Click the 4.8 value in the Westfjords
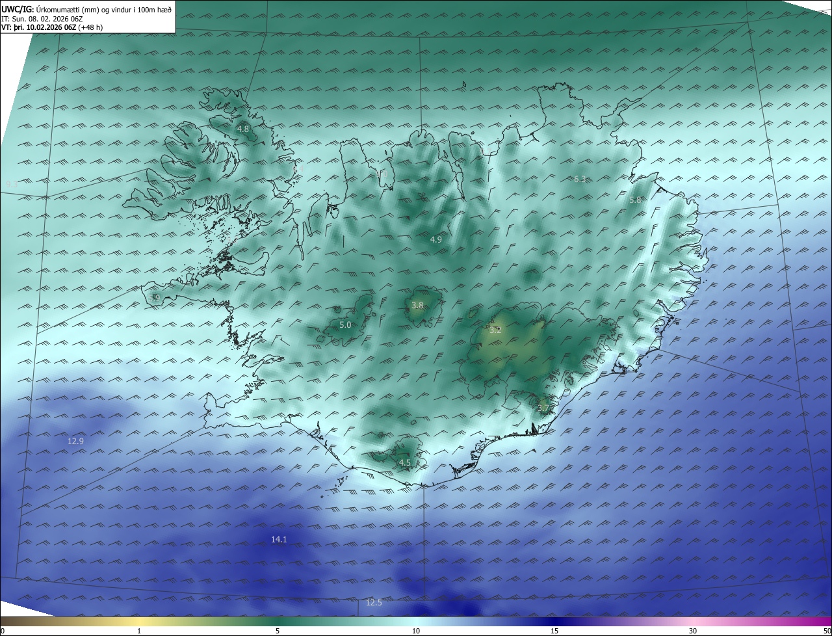This screenshot has height=636, width=832. tap(243, 129)
